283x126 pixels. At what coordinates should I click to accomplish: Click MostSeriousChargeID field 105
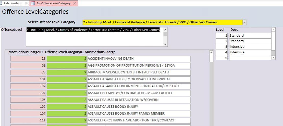[28, 100]
